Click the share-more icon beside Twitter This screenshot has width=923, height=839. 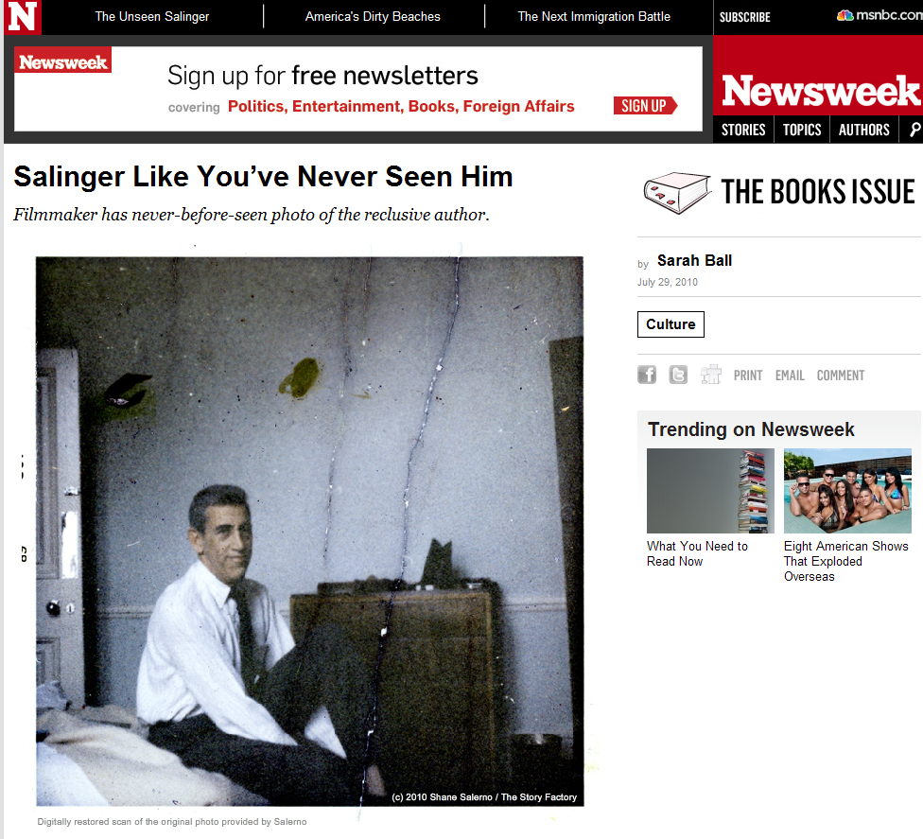click(x=711, y=375)
